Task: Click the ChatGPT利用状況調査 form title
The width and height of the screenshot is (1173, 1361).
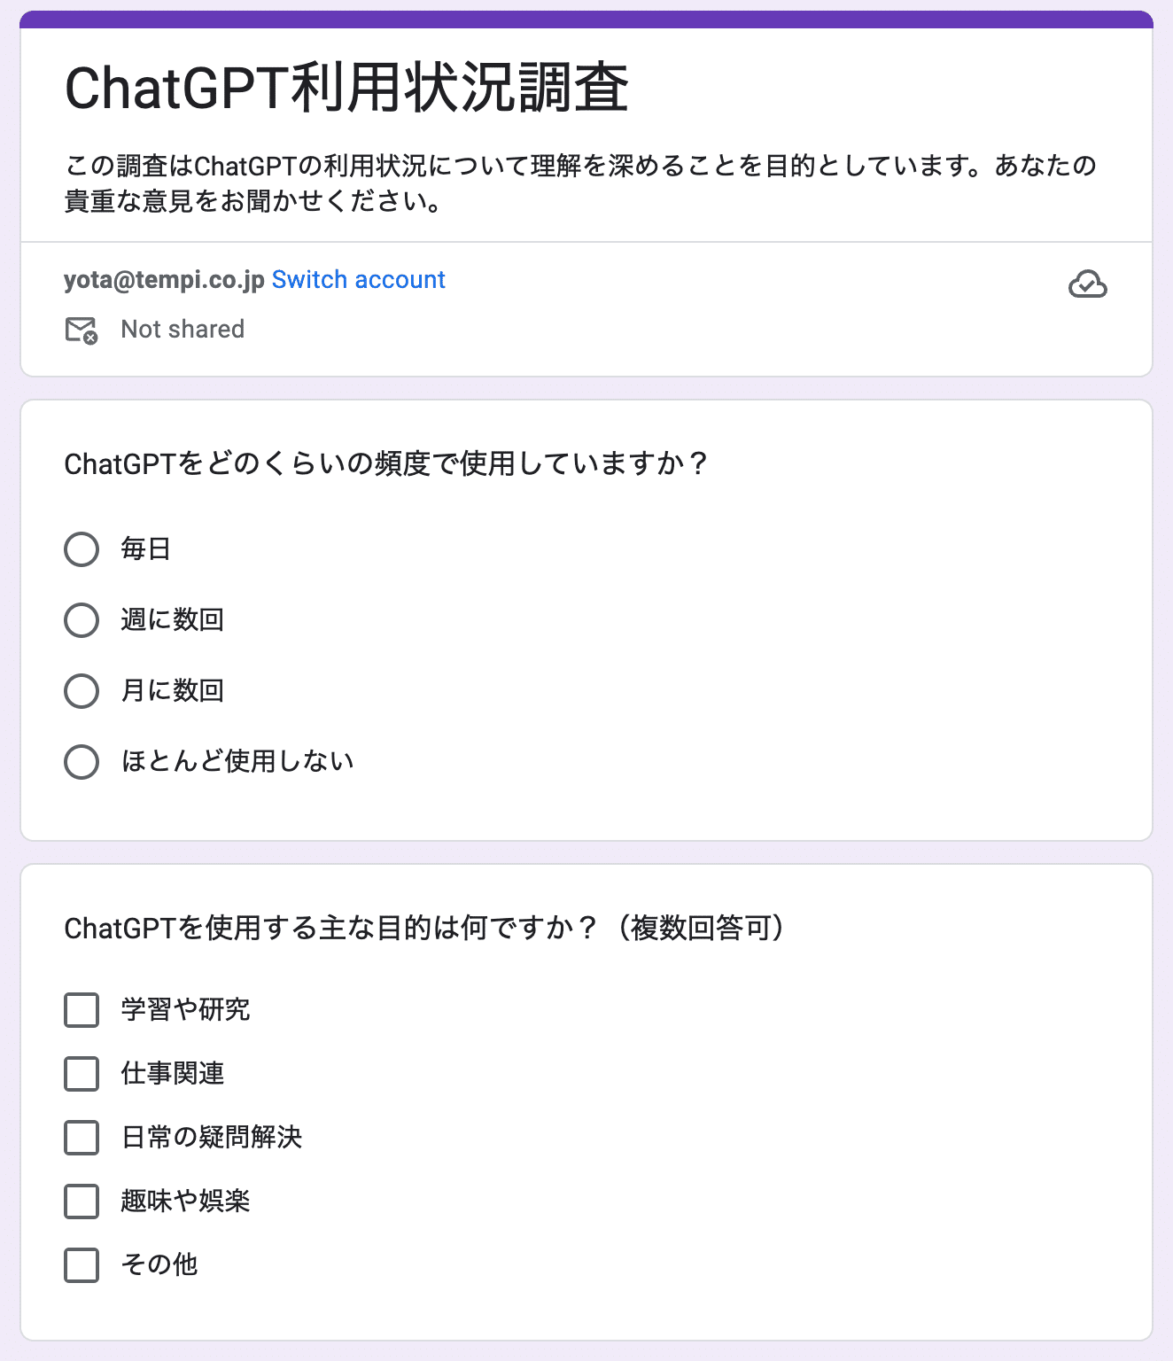Action: click(x=346, y=89)
